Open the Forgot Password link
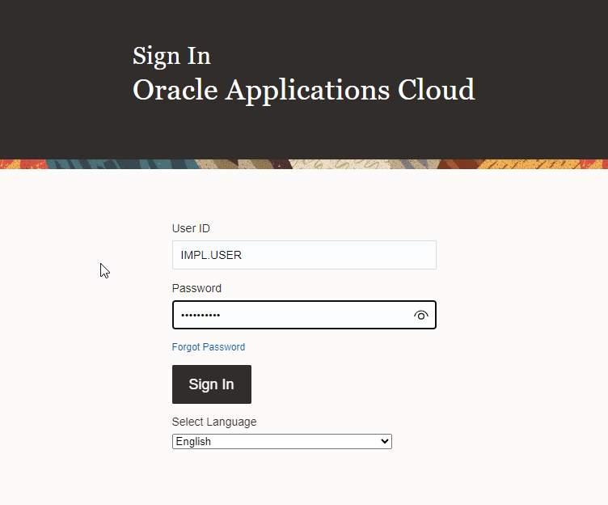The image size is (608, 505). 209,347
